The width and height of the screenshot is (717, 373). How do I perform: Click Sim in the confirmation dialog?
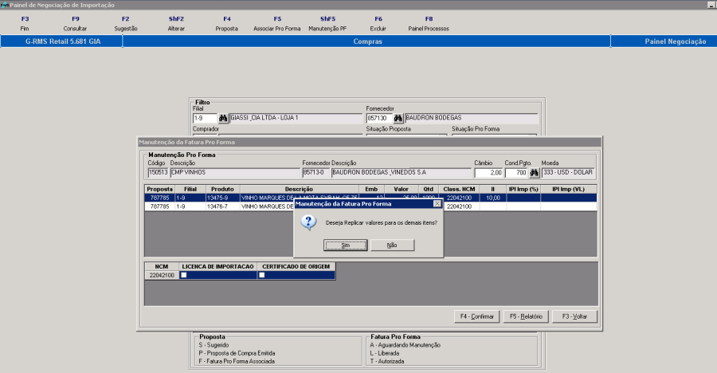345,245
